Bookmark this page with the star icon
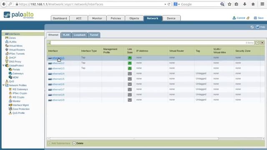267x150 pixels. click(x=229, y=4)
